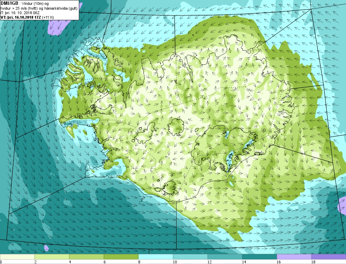This screenshot has width=346, height=264.
Task: Click the 4–6 m/s green legend swatch
Action: 86,257
